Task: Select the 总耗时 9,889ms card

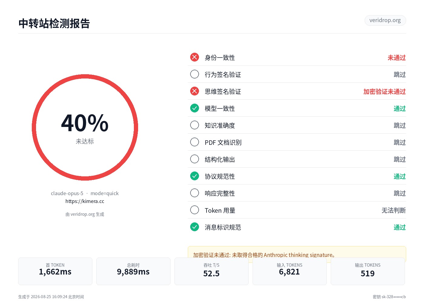Action: (133, 271)
